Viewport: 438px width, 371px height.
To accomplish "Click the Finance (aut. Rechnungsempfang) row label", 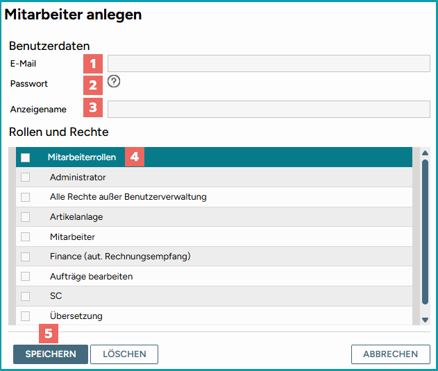I will coord(120,257).
